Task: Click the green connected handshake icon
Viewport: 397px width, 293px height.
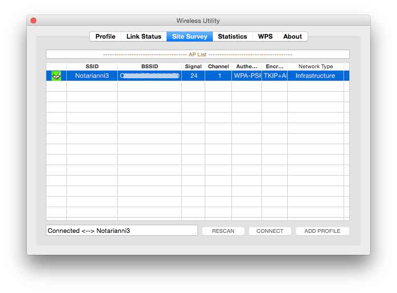Action: pos(56,76)
